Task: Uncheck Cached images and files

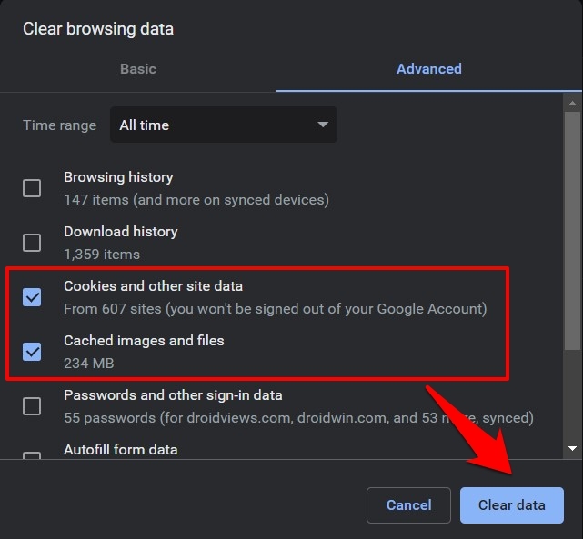Action: [32, 352]
